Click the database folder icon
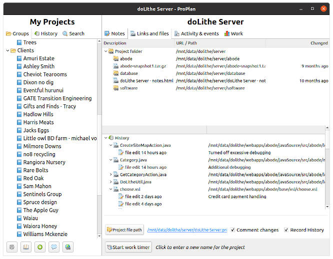Screen dimensions: 333x259 (x=115, y=73)
